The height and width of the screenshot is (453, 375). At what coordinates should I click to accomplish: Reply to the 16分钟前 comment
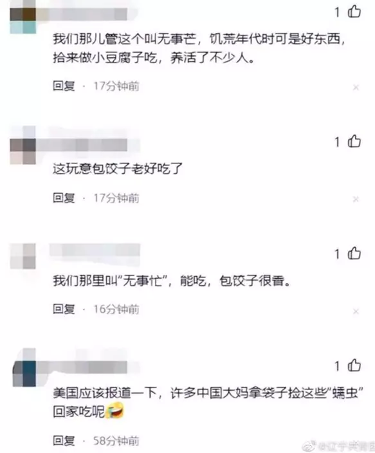tap(64, 309)
